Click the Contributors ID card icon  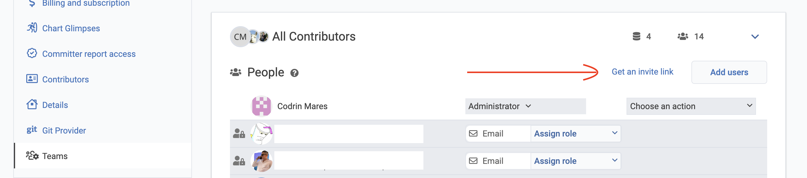coord(32,79)
